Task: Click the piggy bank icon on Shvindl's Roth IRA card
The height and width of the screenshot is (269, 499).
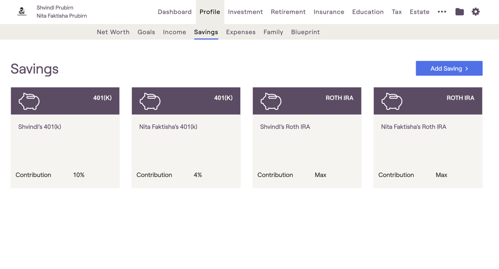Action: [x=271, y=101]
